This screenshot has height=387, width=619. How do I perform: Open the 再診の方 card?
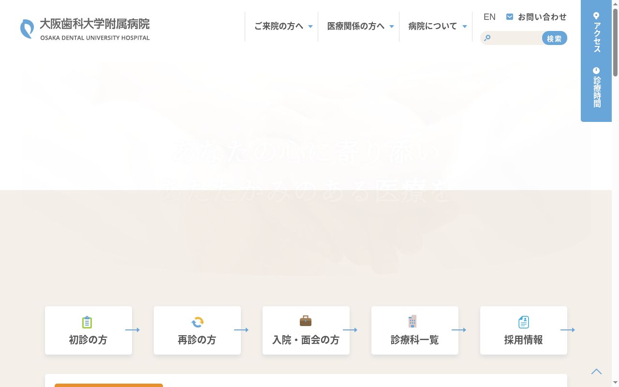point(197,330)
